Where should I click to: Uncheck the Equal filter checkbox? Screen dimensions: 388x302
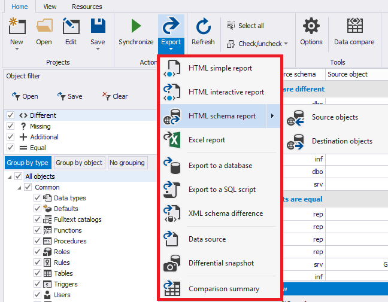[10, 148]
